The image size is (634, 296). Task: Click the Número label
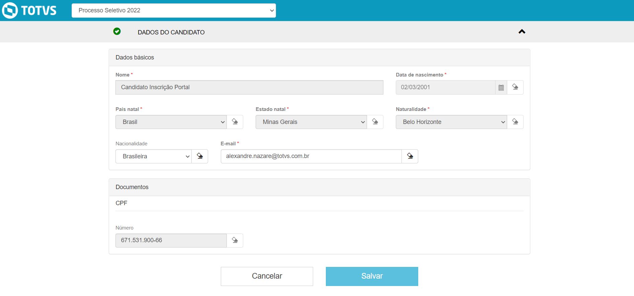pos(124,228)
